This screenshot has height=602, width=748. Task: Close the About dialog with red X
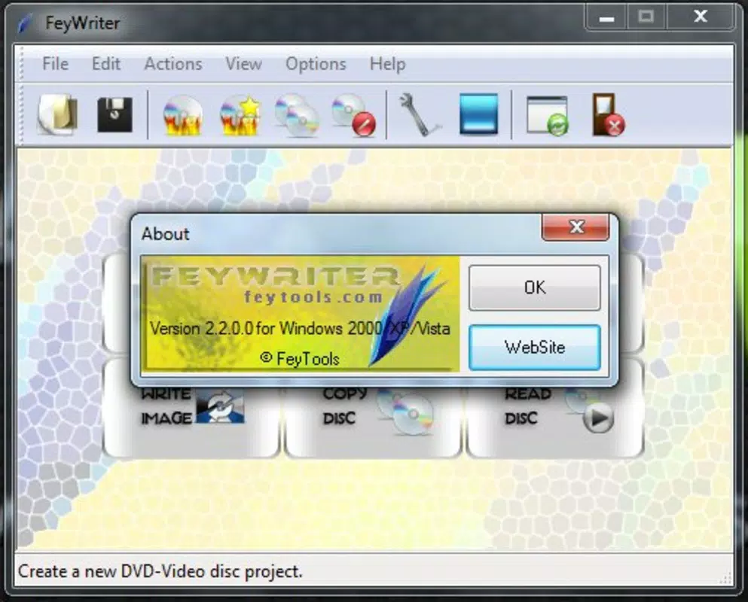pos(576,227)
